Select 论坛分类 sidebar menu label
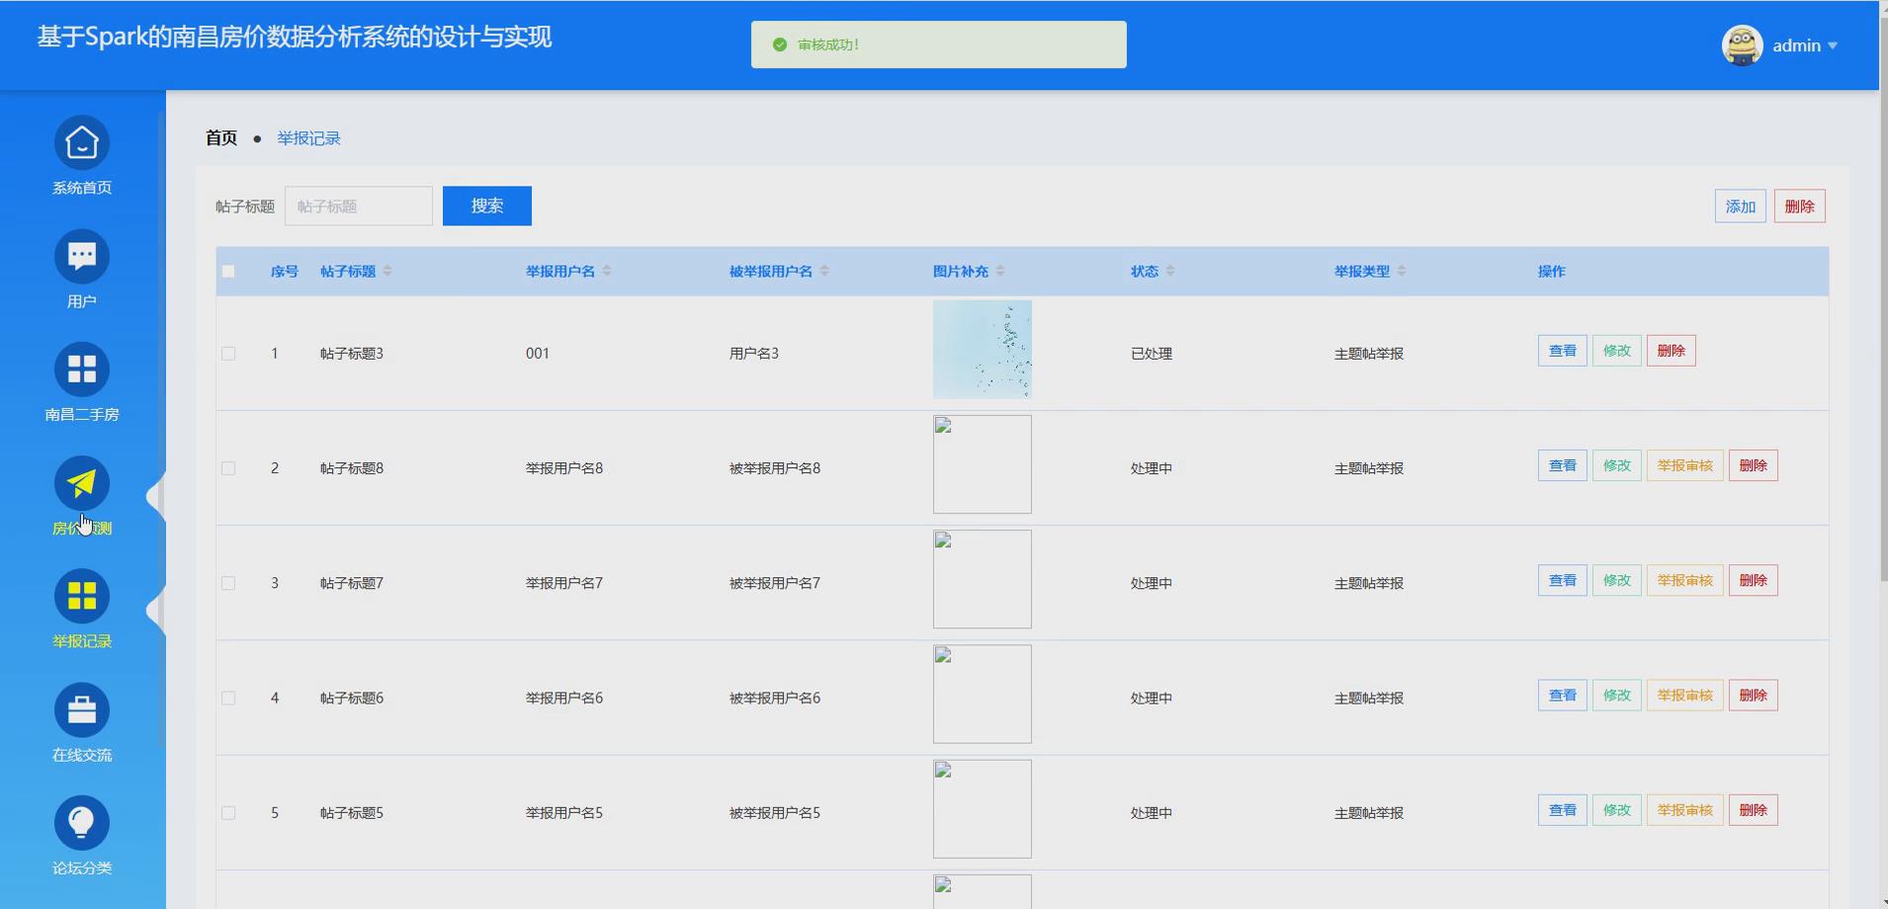Image resolution: width=1888 pixels, height=909 pixels. tap(82, 868)
